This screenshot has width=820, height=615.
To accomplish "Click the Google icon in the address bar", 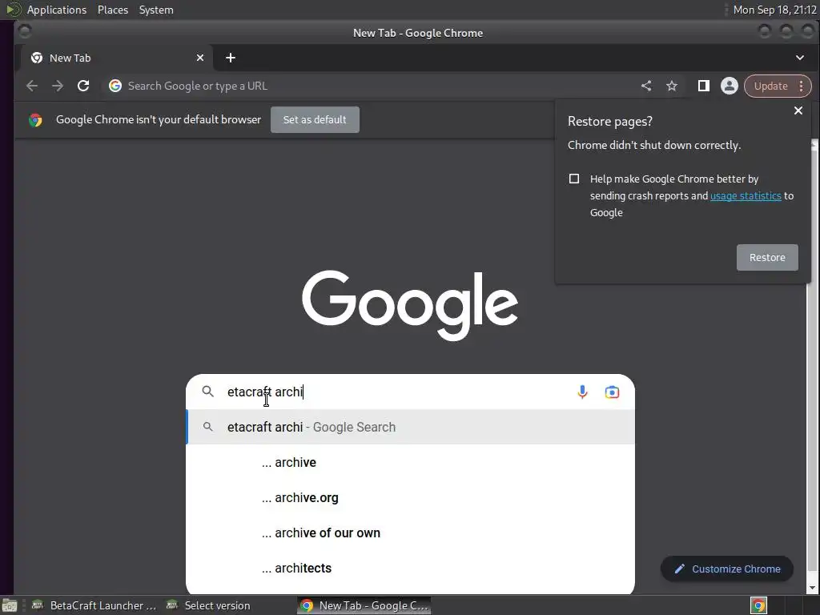I will tap(115, 86).
